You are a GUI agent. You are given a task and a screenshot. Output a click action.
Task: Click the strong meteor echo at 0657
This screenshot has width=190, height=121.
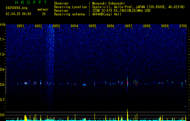127,83
